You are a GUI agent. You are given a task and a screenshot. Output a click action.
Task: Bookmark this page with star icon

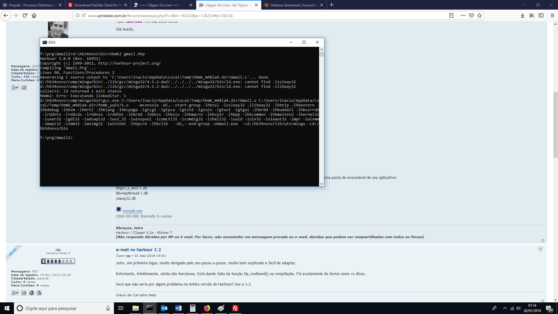tap(480, 15)
